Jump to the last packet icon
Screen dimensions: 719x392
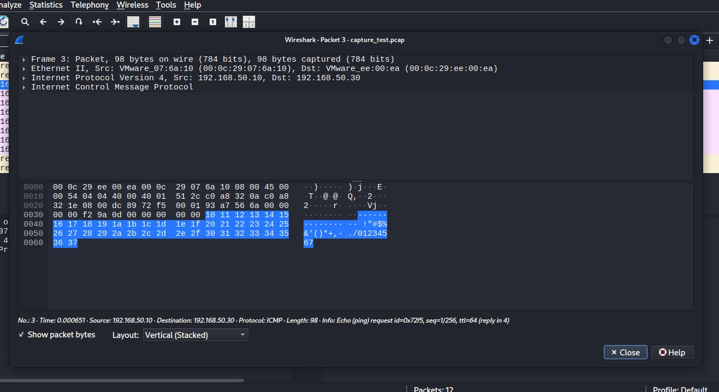(x=115, y=22)
